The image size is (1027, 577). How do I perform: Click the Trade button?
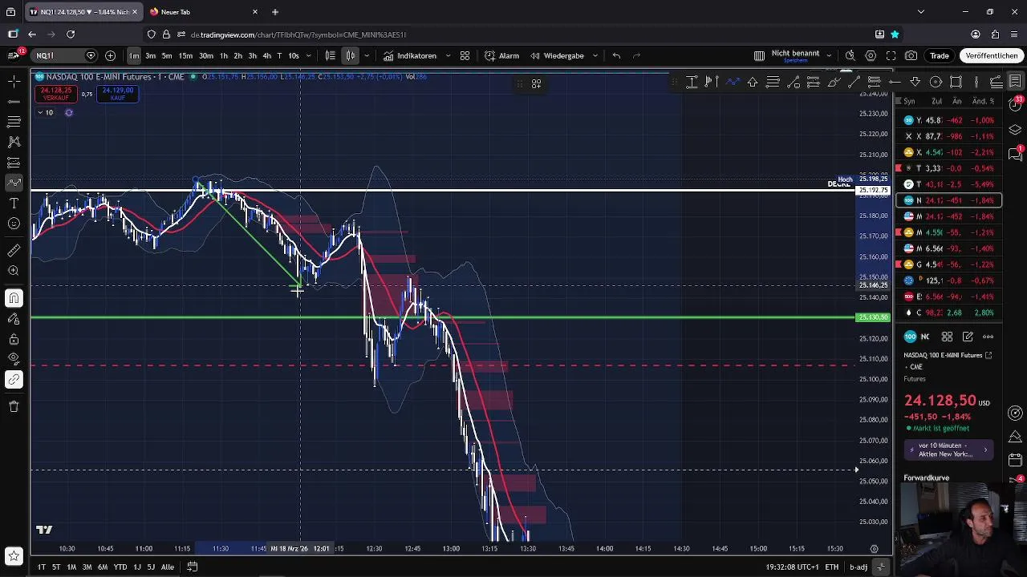[940, 55]
